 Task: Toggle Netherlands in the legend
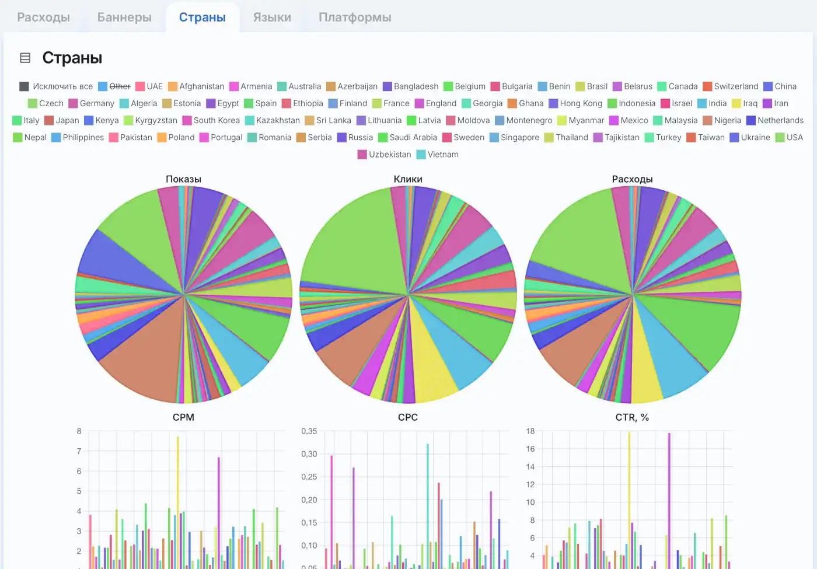coord(775,120)
